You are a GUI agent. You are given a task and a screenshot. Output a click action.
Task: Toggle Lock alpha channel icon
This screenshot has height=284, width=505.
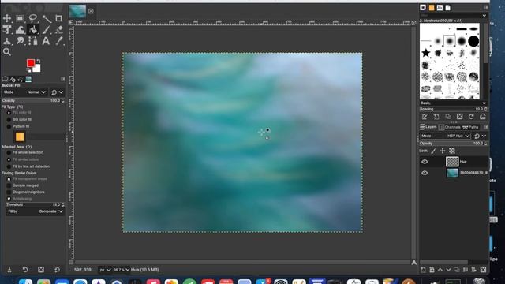[452, 151]
